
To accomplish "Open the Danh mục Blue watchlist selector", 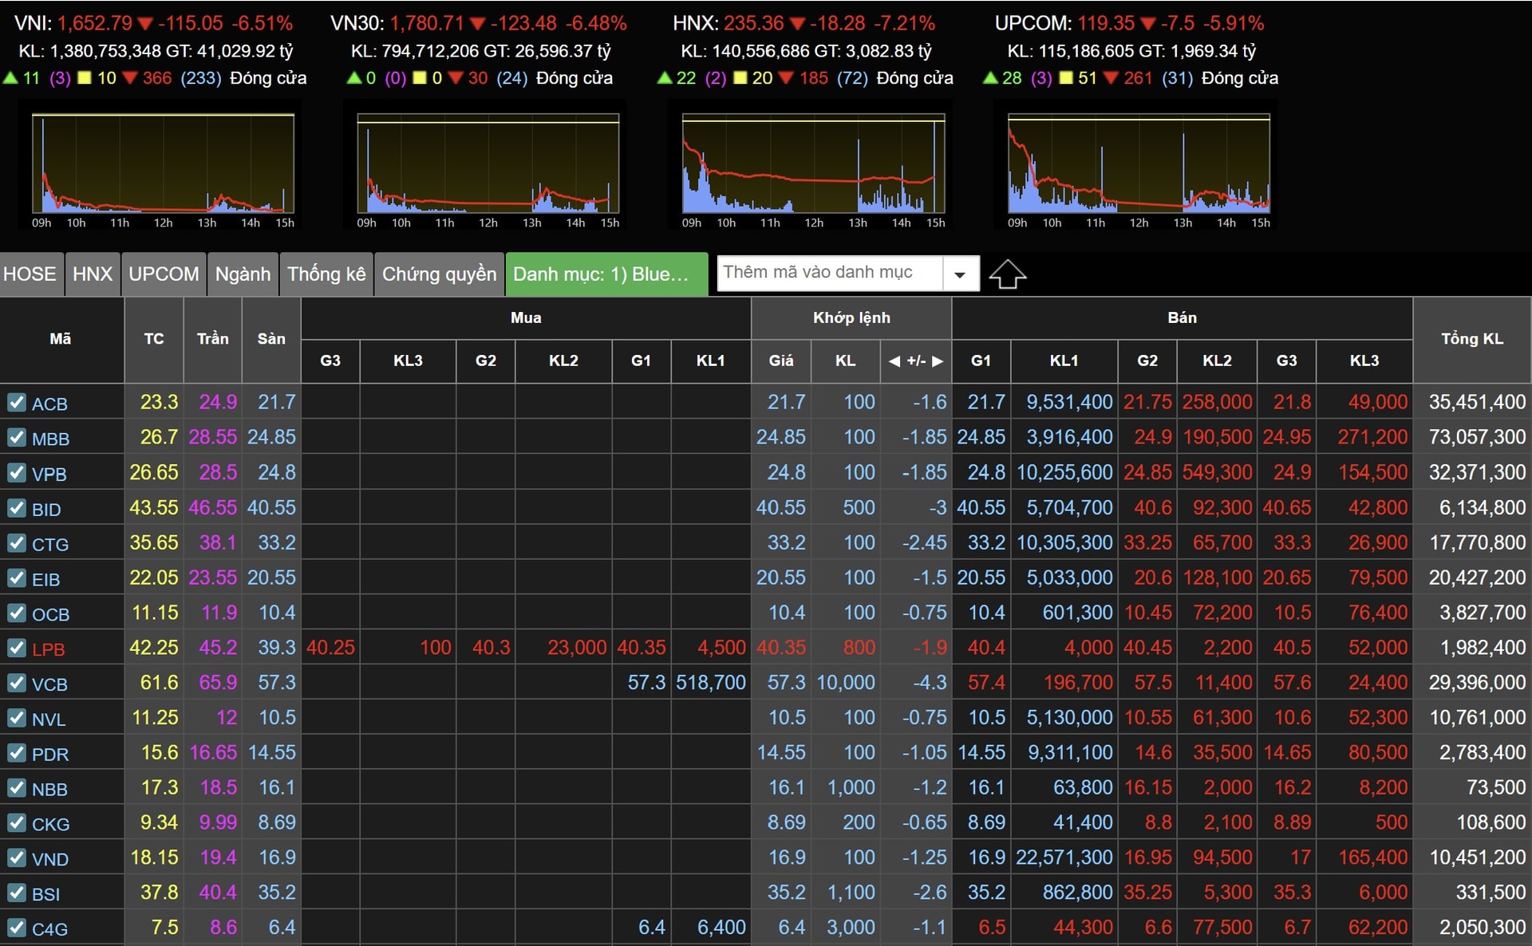I will (x=606, y=274).
